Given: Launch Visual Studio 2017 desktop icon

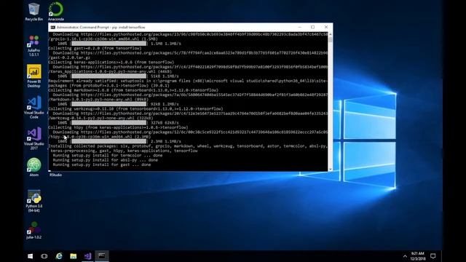Looking at the screenshot, I should point(34,139).
